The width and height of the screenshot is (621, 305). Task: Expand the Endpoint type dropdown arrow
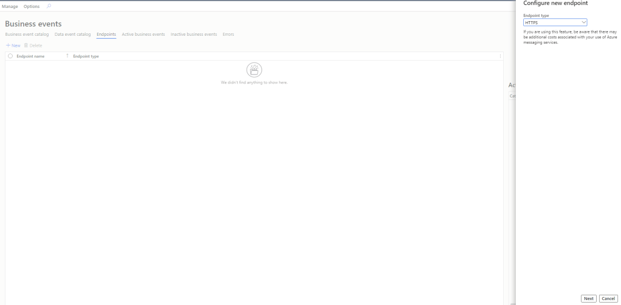[x=583, y=23]
